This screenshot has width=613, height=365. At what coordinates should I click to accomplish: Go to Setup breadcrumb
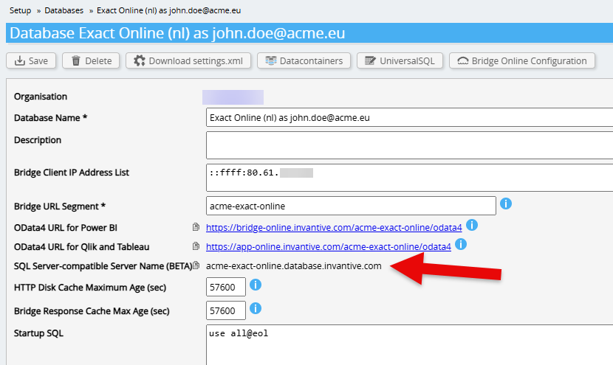pyautogui.click(x=21, y=10)
